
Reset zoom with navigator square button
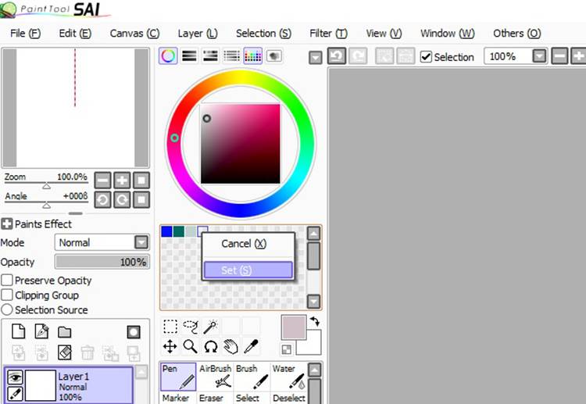[x=141, y=181]
